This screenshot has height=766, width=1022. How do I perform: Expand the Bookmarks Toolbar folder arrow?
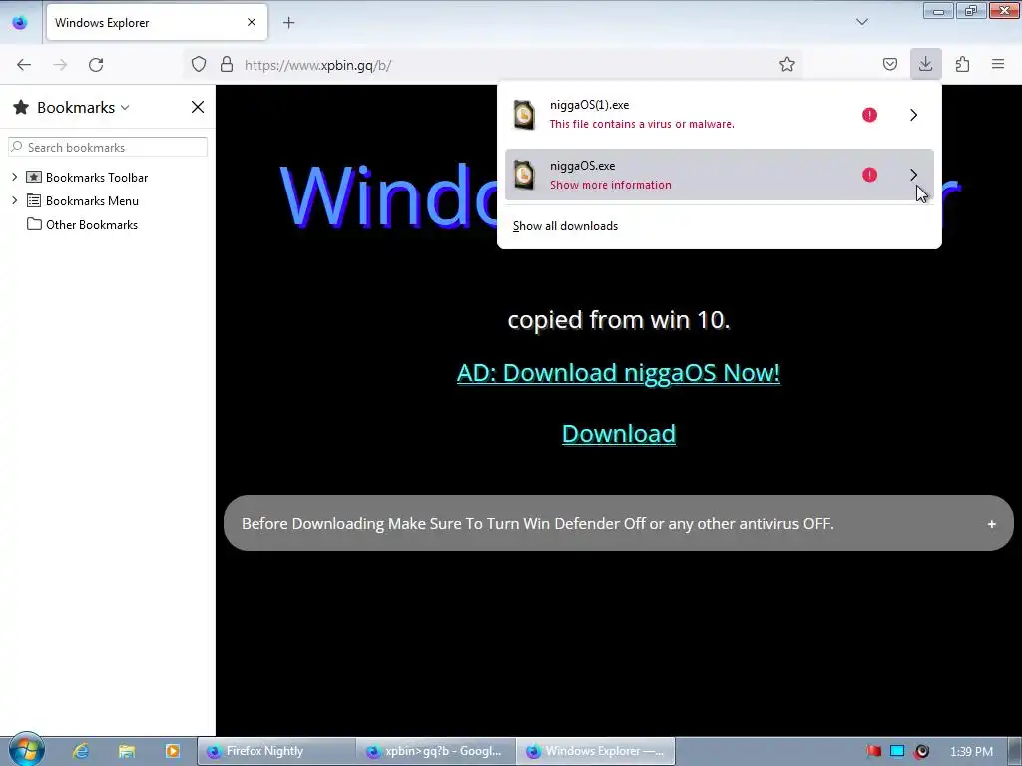point(14,177)
